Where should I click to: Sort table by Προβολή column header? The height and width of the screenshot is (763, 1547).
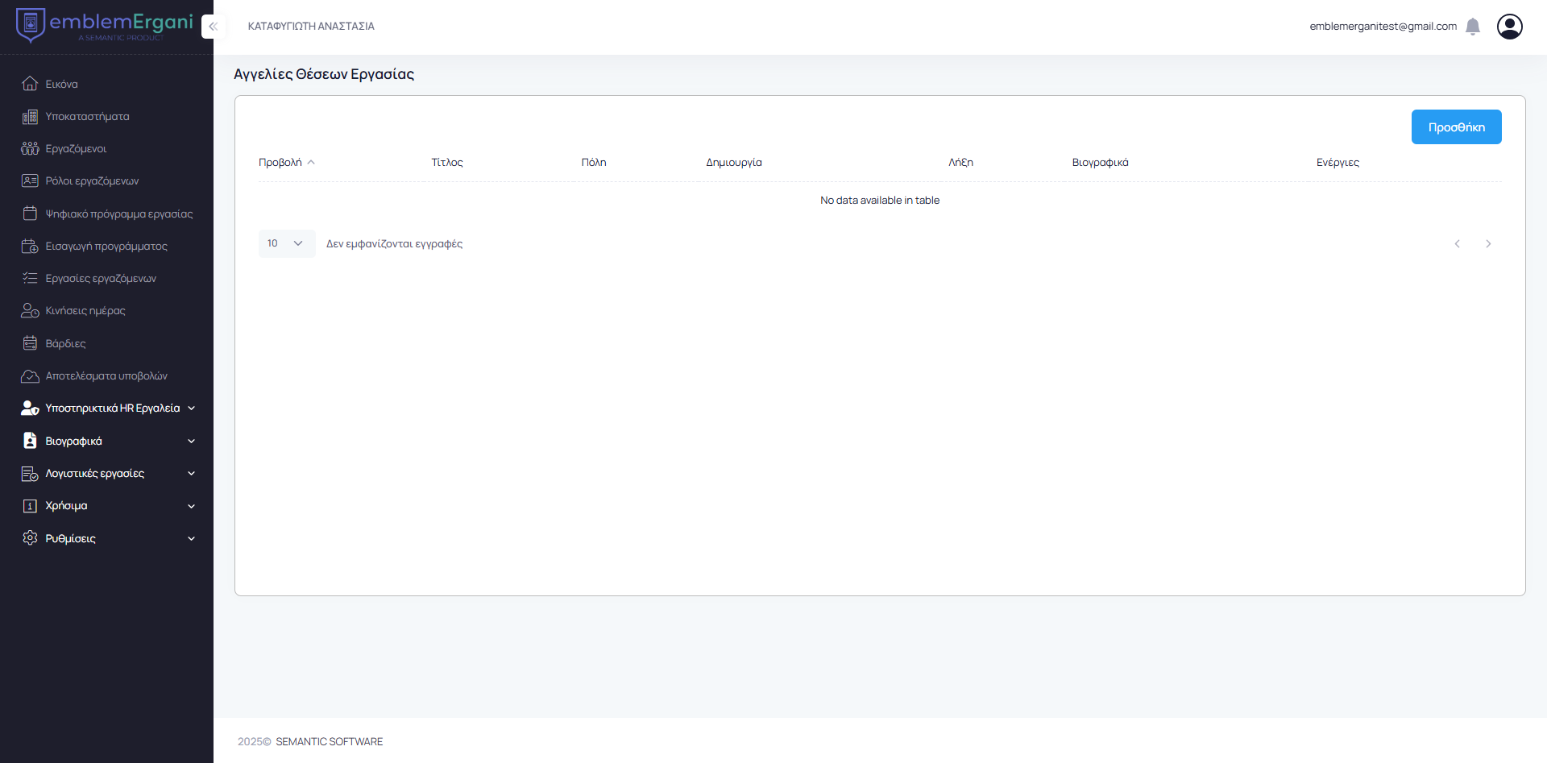point(280,163)
